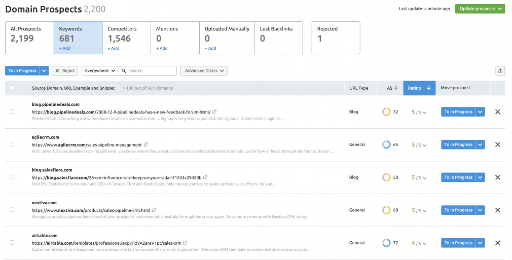The height and width of the screenshot is (260, 512).
Task: Open rating 5/5 dropdown for blog.salesflare.com
Action: point(419,178)
